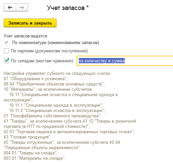This screenshot has width=173, height=164.
Task: Click the 'Учет запасов ведется:' heading
Action: (26, 36)
